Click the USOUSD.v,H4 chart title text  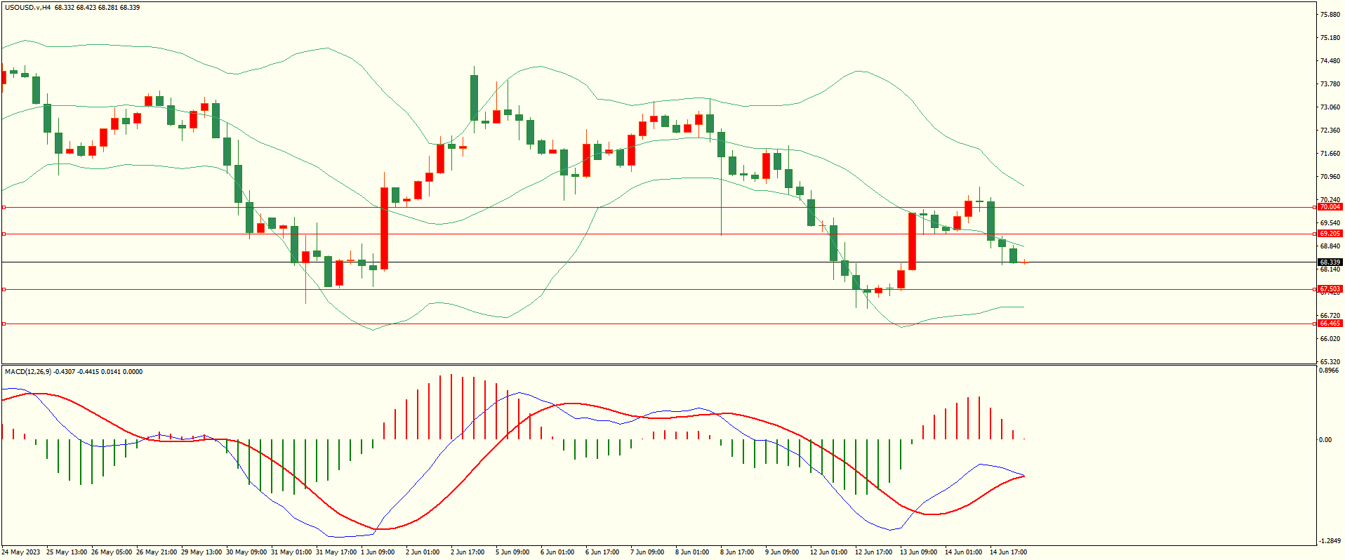pos(27,8)
